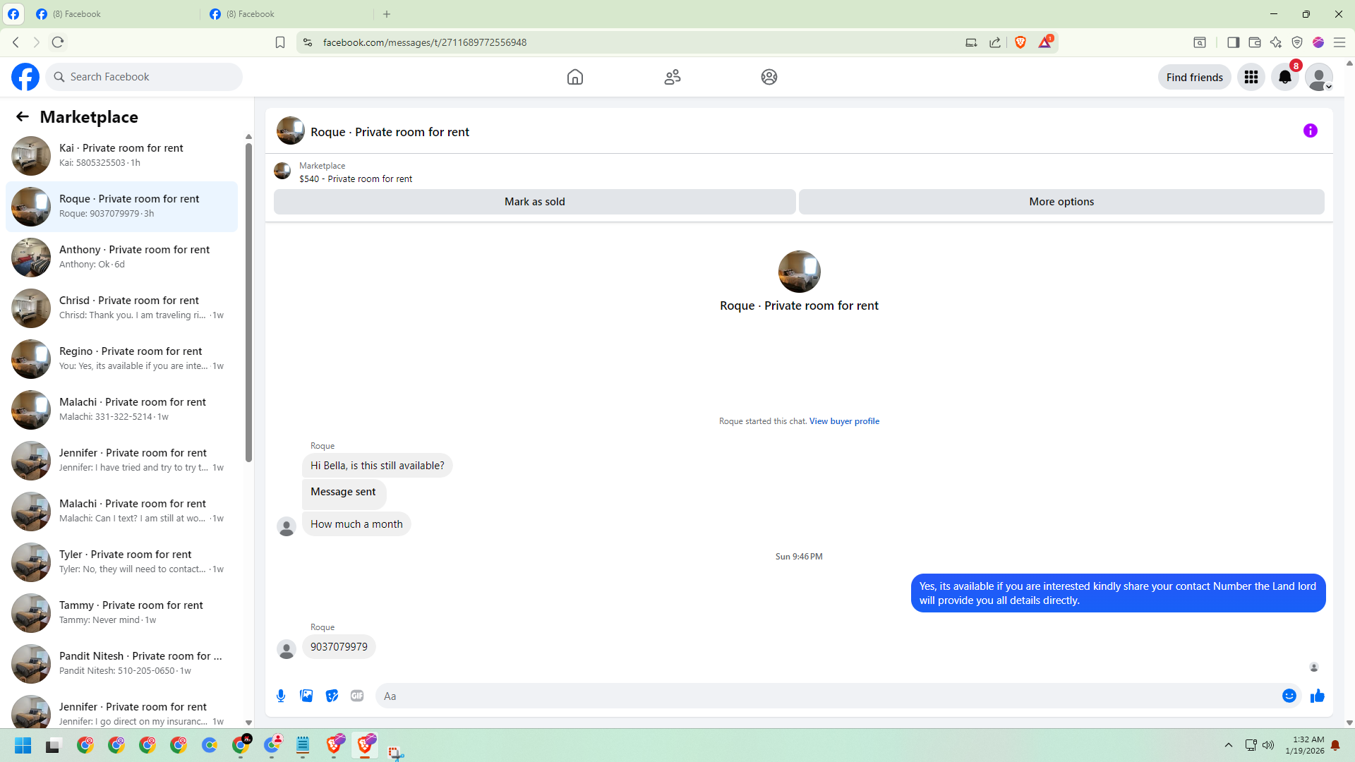The image size is (1355, 762).
Task: Open Kai Private room for rent chat
Action: pos(121,155)
